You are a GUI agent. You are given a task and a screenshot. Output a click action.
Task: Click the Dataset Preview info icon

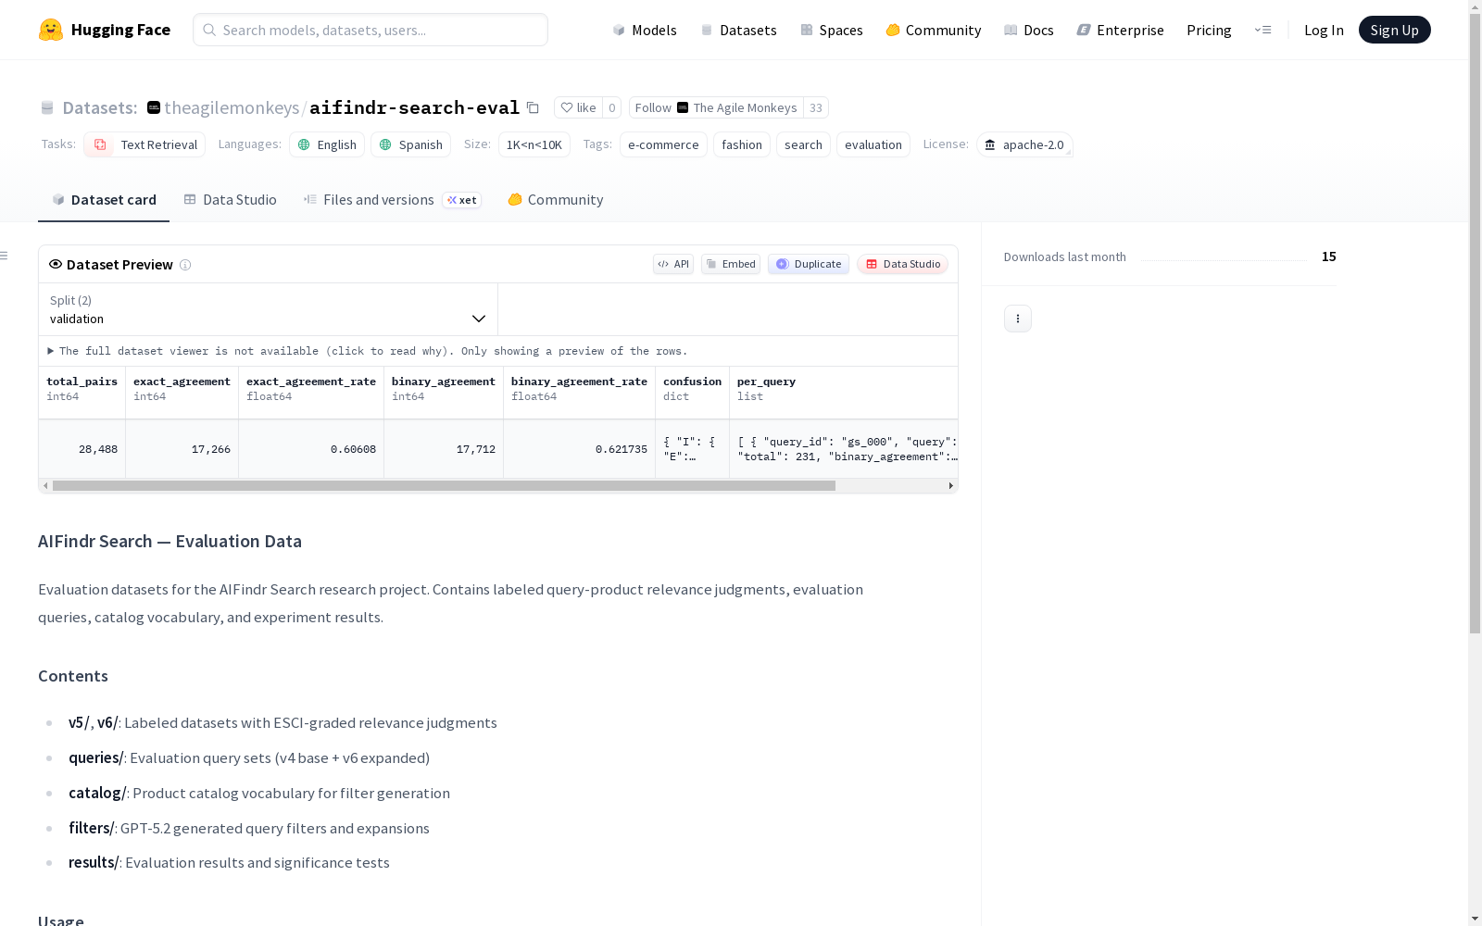(x=185, y=265)
